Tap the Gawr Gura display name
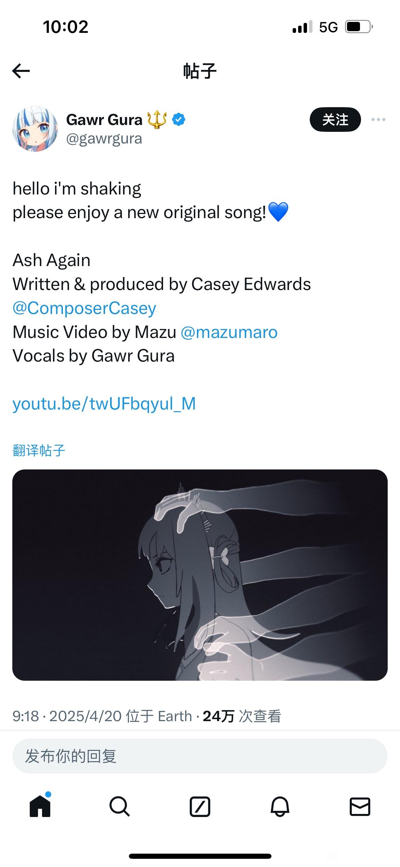 104,120
